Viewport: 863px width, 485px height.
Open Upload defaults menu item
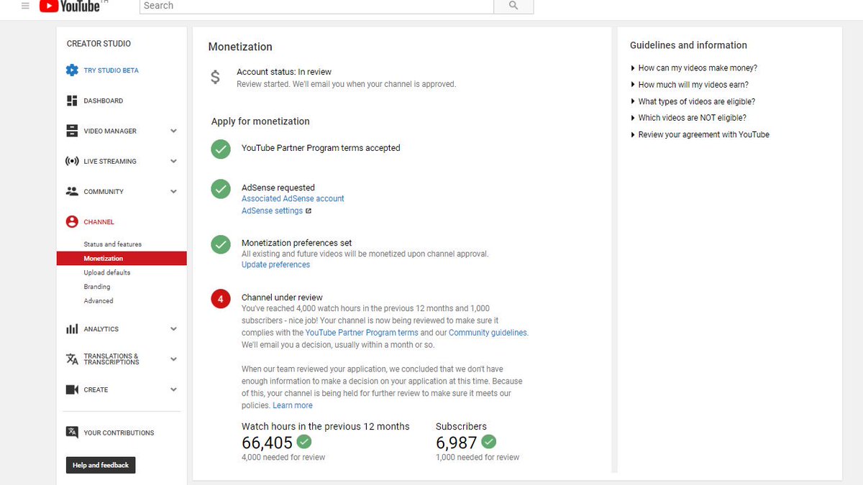[x=107, y=272]
